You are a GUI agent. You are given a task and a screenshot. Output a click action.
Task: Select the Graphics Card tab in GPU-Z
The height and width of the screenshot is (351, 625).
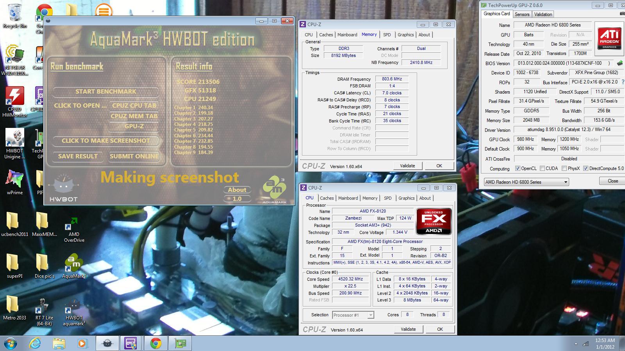[496, 14]
